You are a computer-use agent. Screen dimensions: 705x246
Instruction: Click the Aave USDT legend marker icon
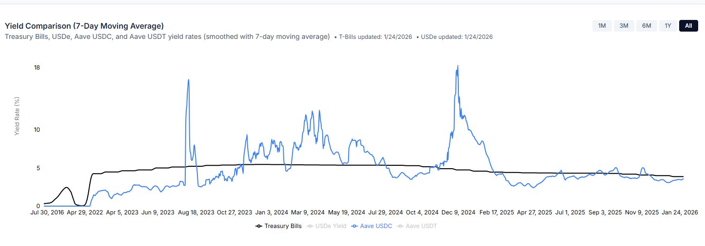(401, 226)
